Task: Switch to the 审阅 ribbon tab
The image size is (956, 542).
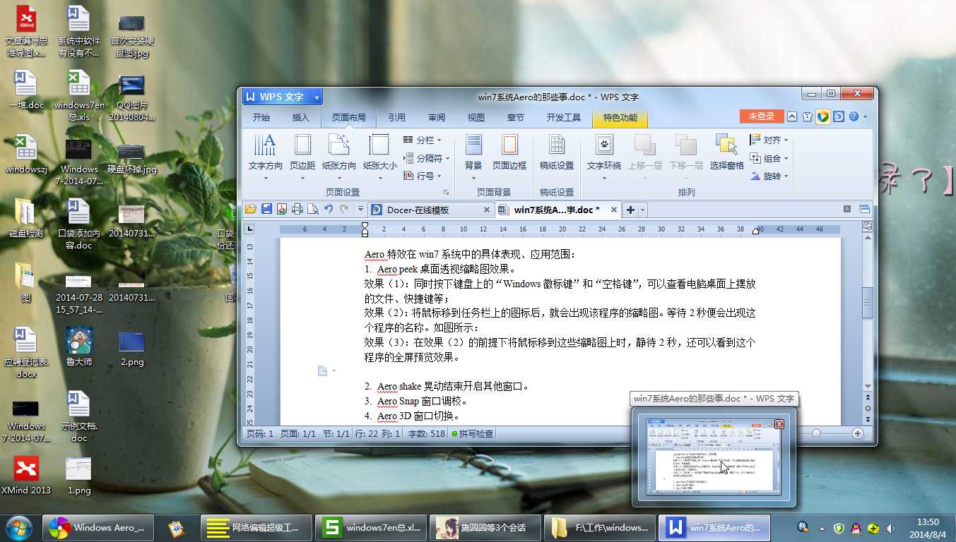Action: tap(437, 117)
